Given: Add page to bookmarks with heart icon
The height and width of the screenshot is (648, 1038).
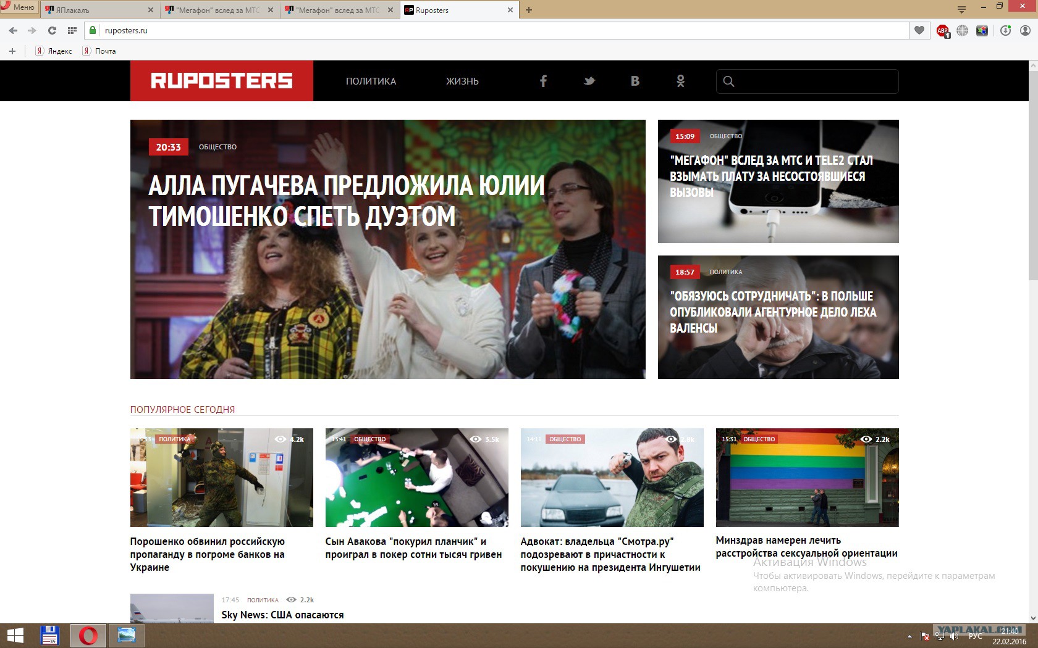Looking at the screenshot, I should (919, 30).
